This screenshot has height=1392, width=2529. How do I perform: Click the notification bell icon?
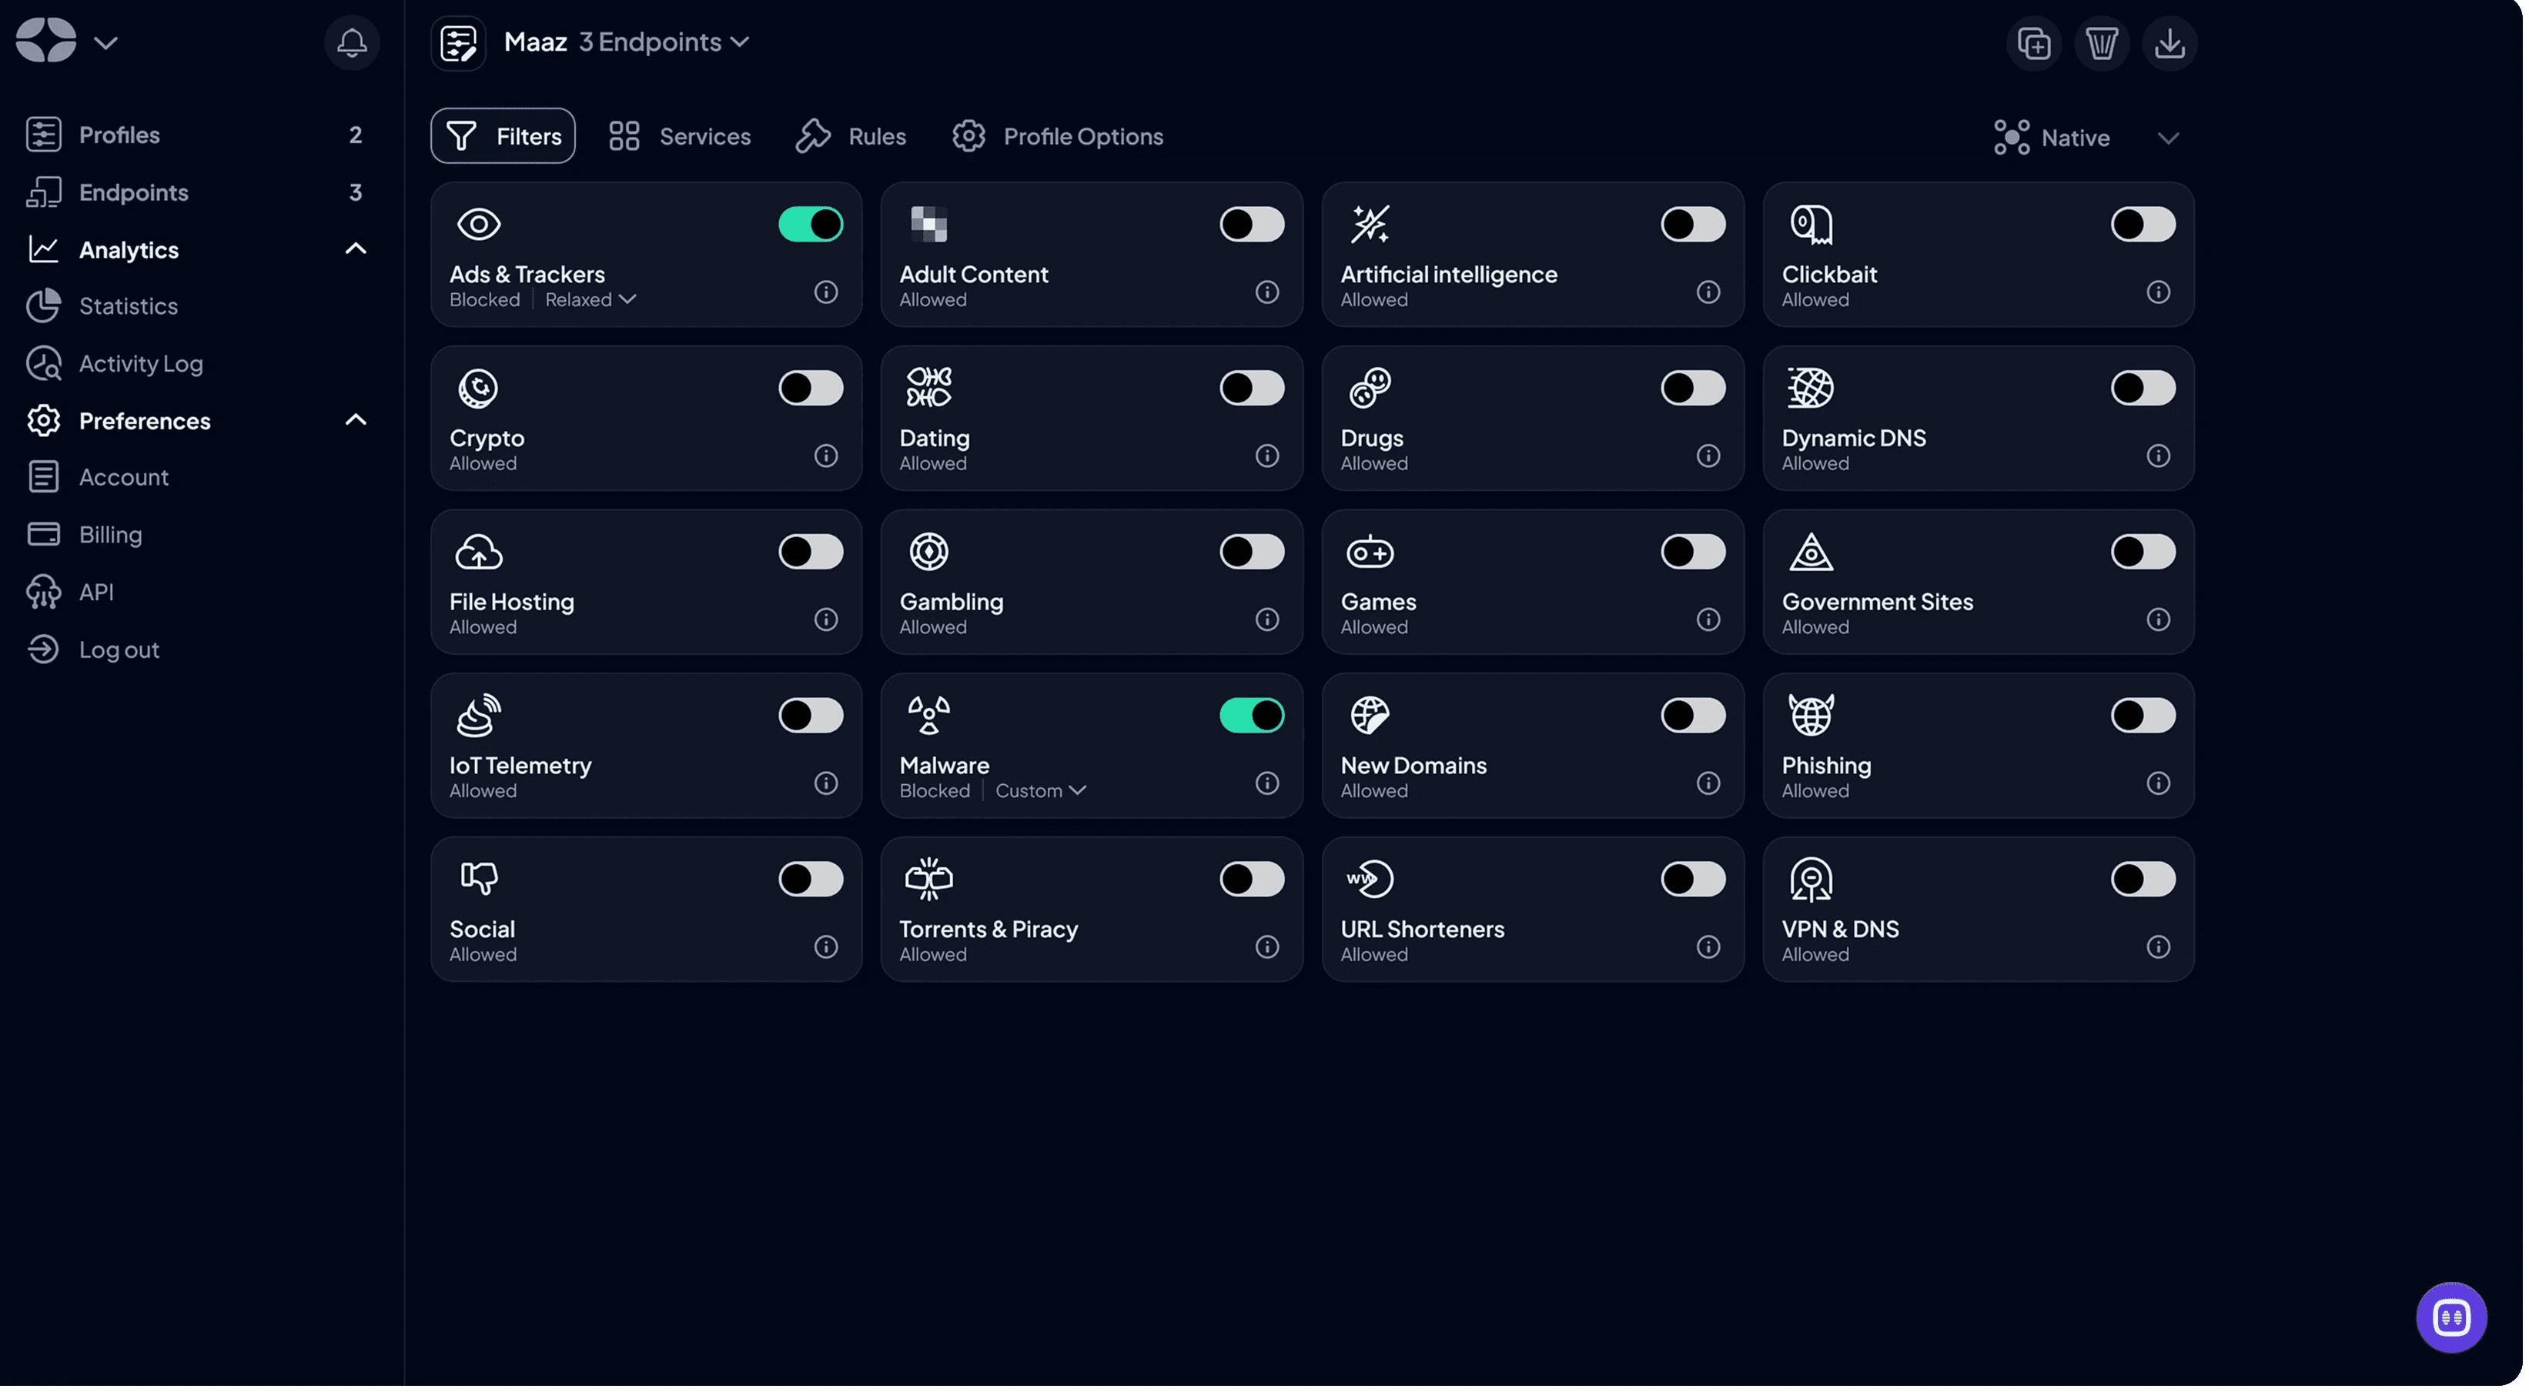click(x=352, y=42)
